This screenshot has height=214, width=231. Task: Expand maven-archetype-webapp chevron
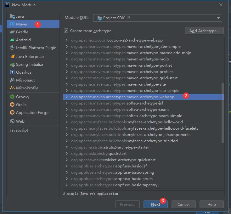click(x=67, y=97)
